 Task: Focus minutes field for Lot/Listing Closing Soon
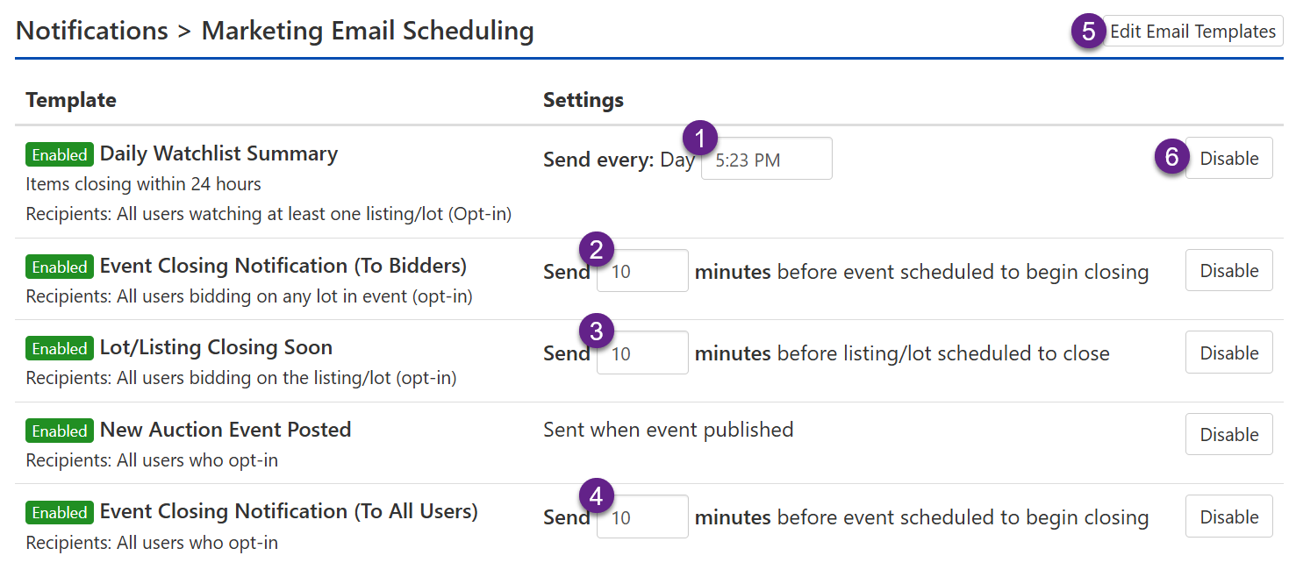click(642, 353)
